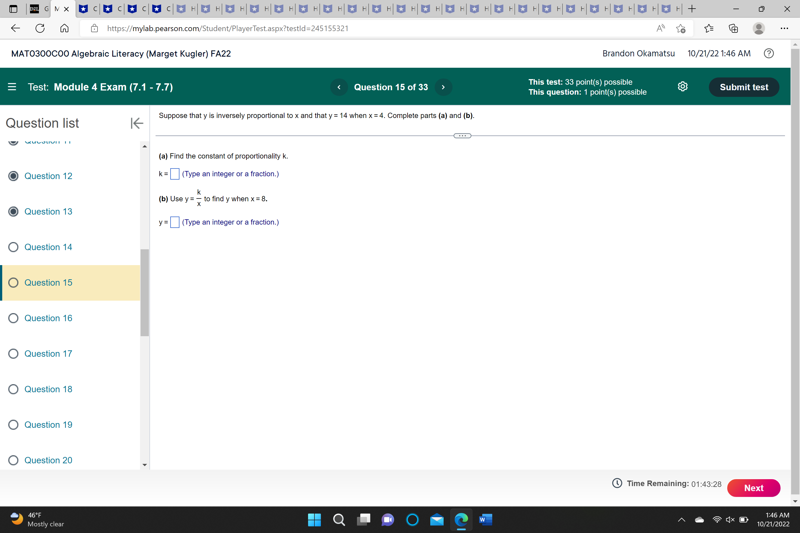Click the Submit test button
800x533 pixels.
click(744, 87)
